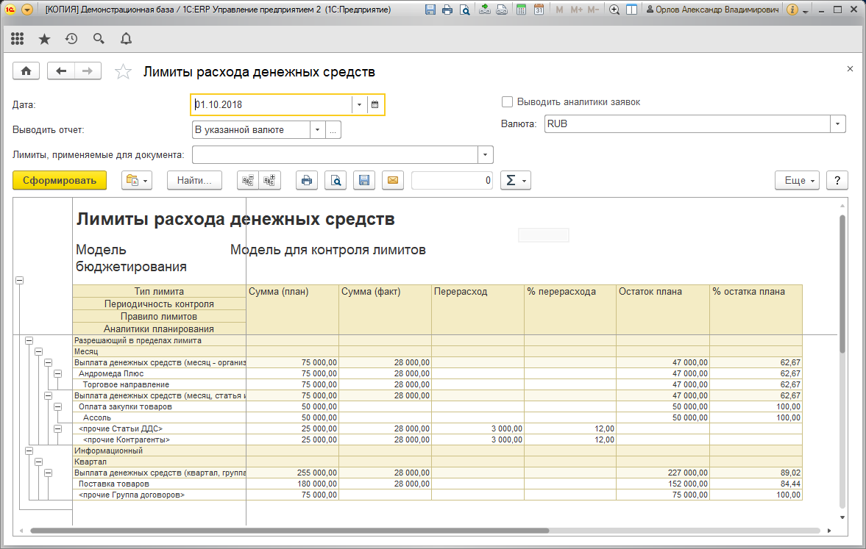
Task: Collapse the Информационный group
Action: pyautogui.click(x=29, y=451)
